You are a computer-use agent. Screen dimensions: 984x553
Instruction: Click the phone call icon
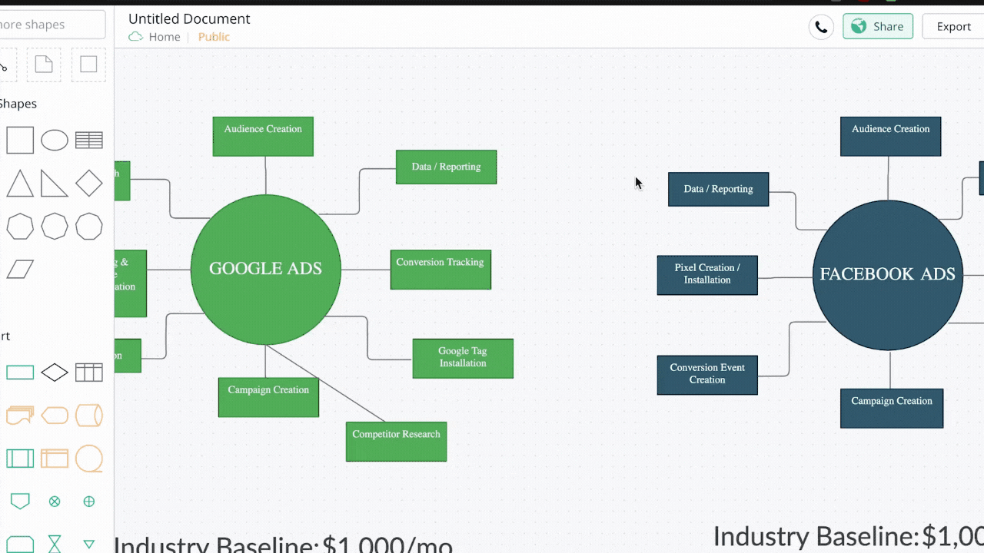[821, 27]
